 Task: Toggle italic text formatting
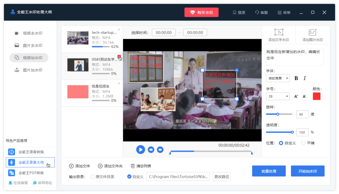(305, 78)
